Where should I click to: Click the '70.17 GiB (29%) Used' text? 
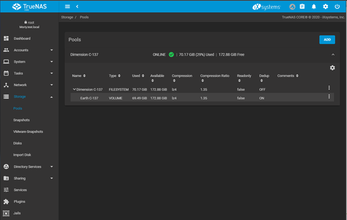tap(196, 54)
